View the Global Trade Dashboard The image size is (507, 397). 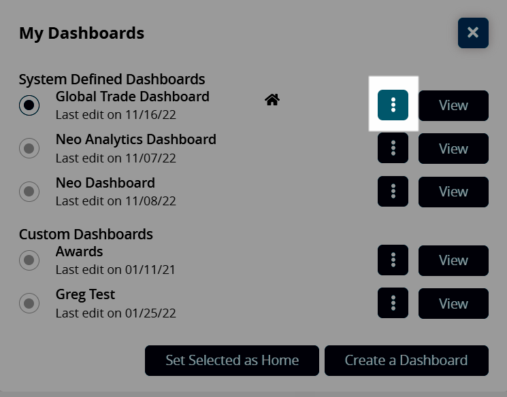(x=453, y=105)
